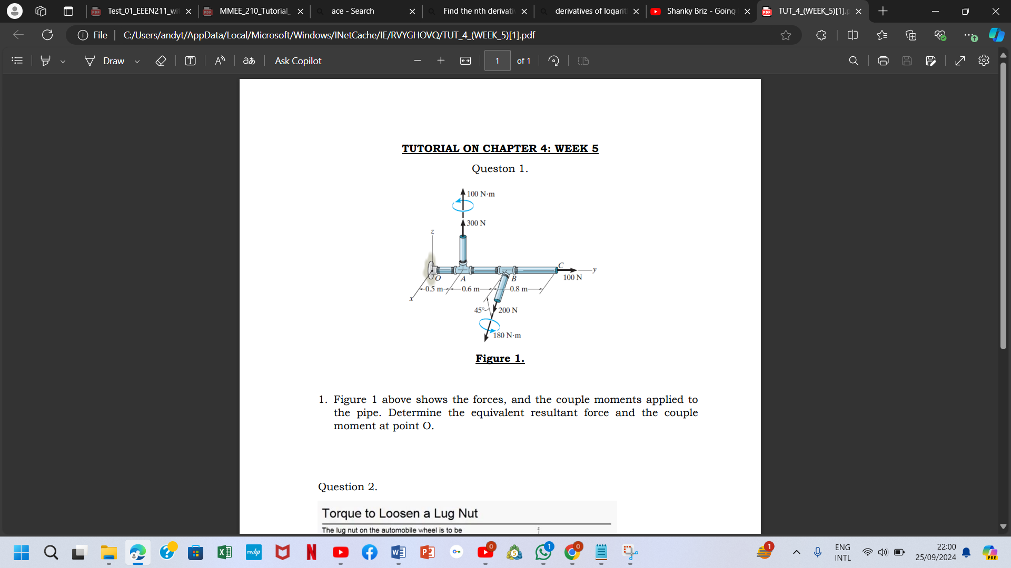
Task: Toggle the highlighter tool
Action: click(x=46, y=60)
